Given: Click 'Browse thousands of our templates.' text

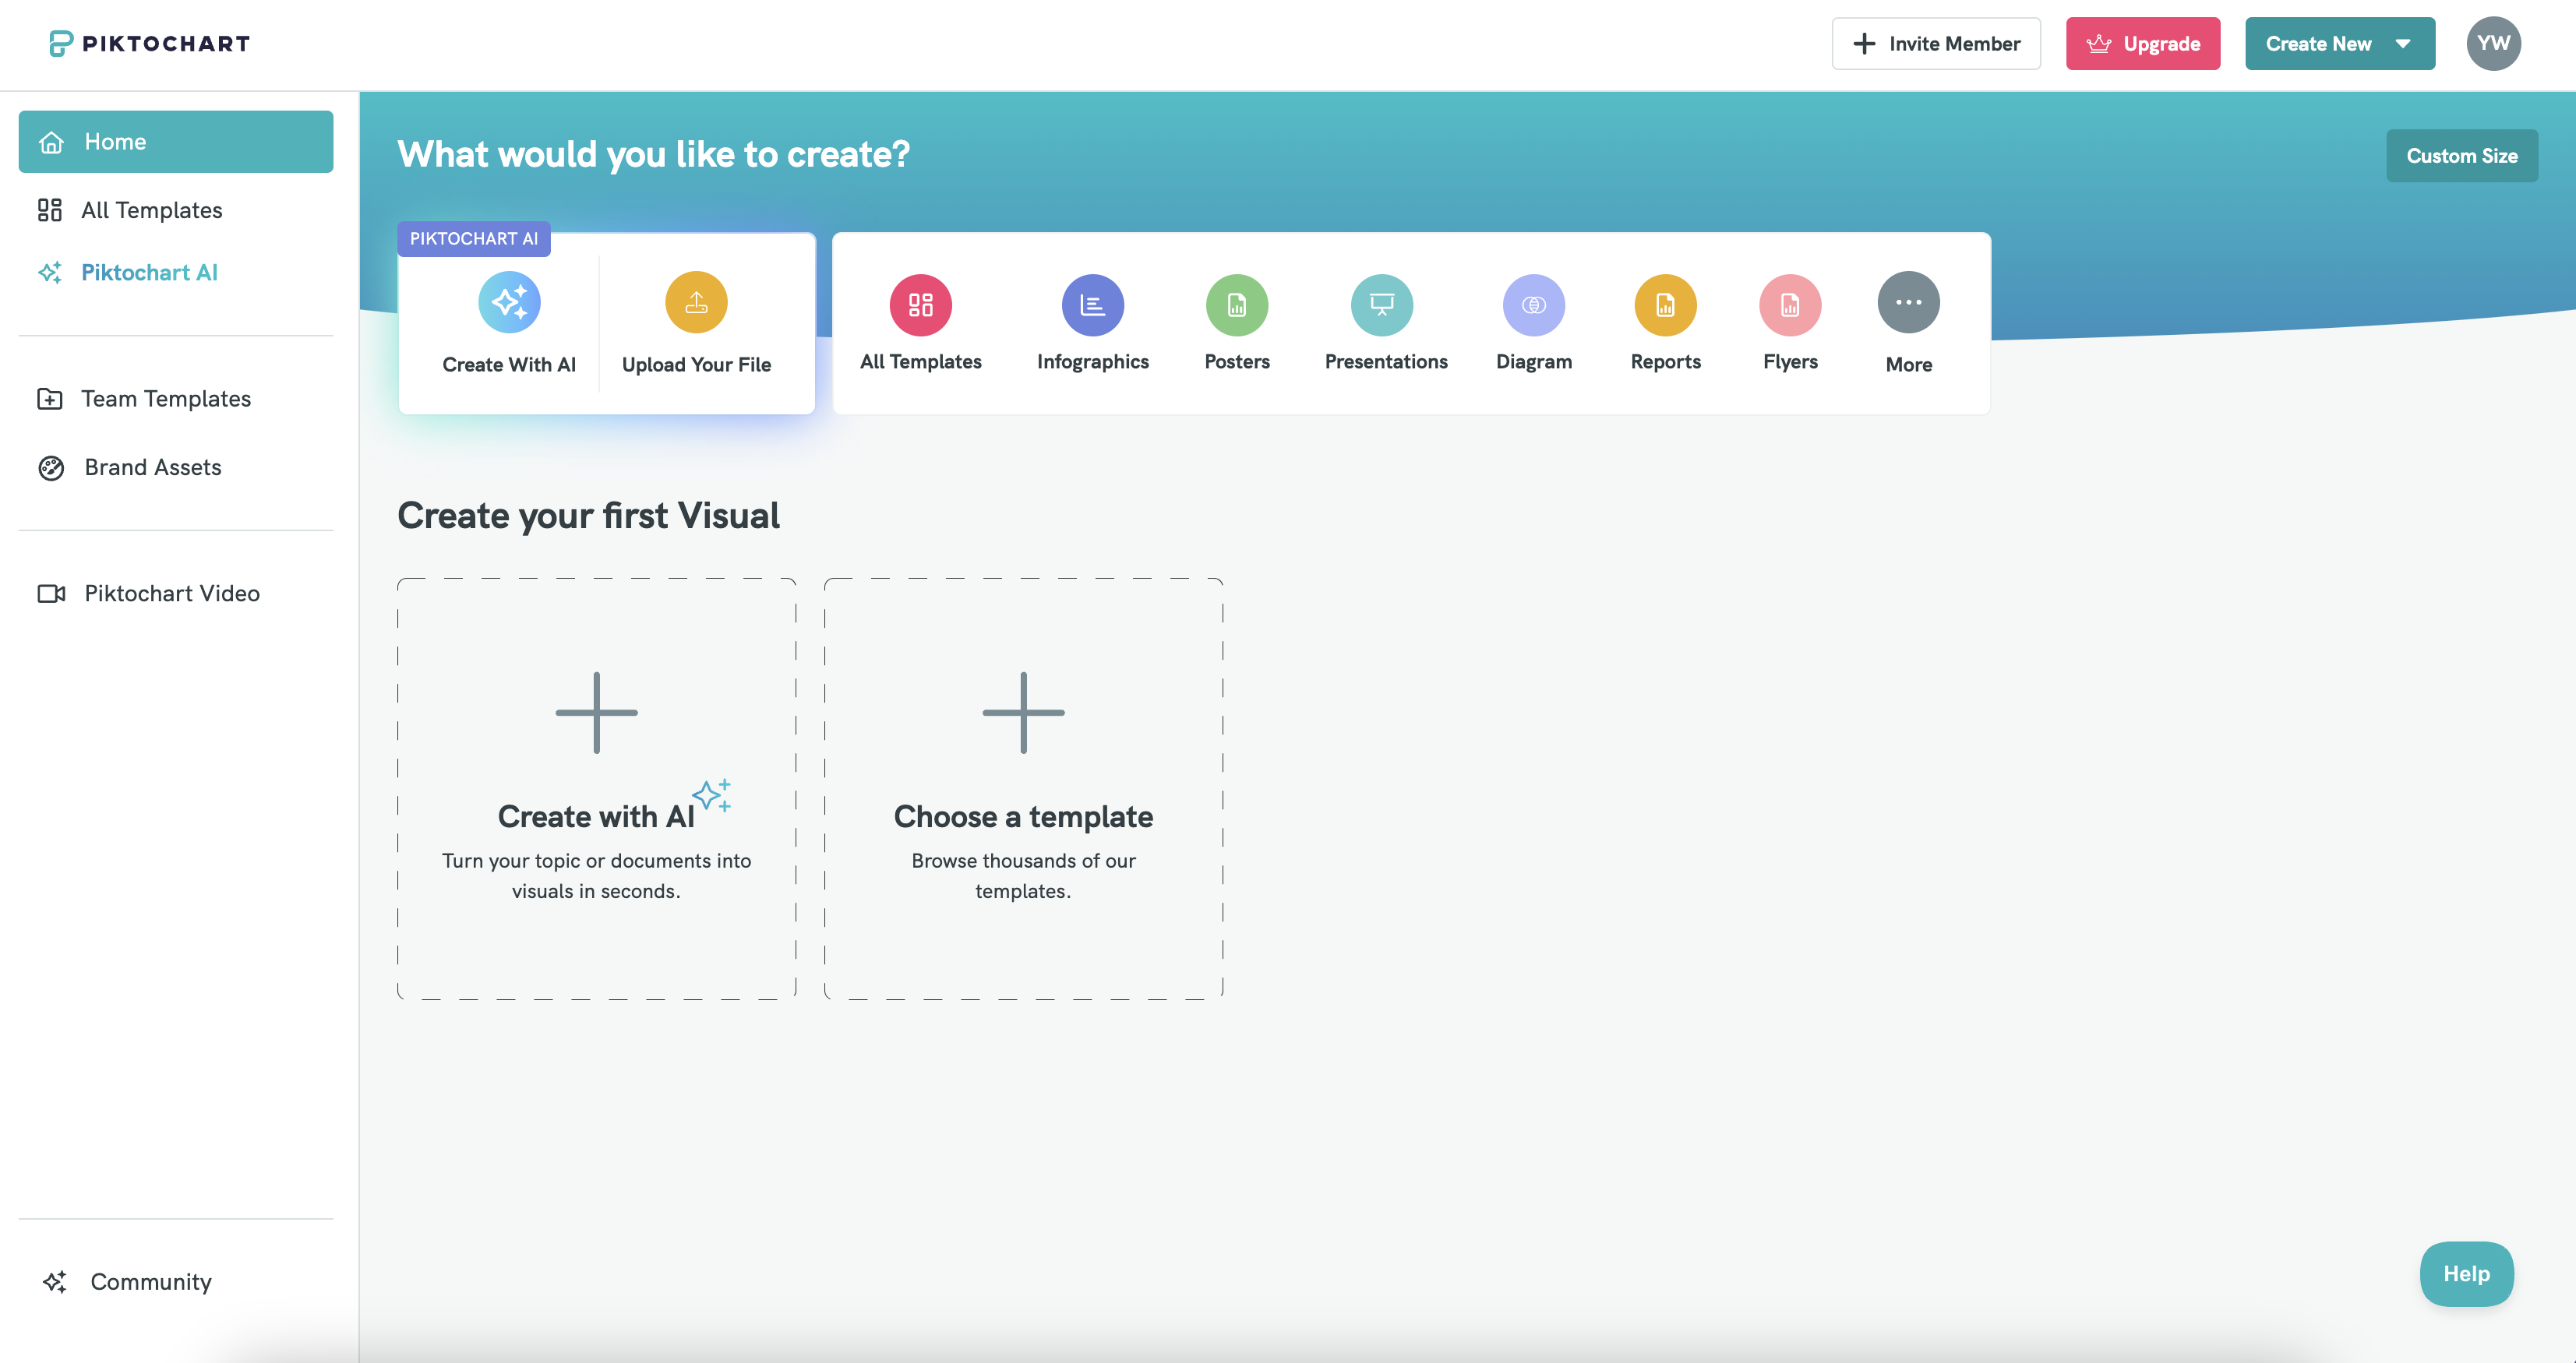Looking at the screenshot, I should click(1023, 876).
